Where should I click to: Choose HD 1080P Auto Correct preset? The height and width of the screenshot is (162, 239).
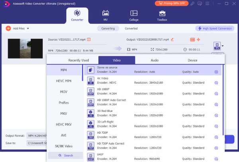(153, 102)
